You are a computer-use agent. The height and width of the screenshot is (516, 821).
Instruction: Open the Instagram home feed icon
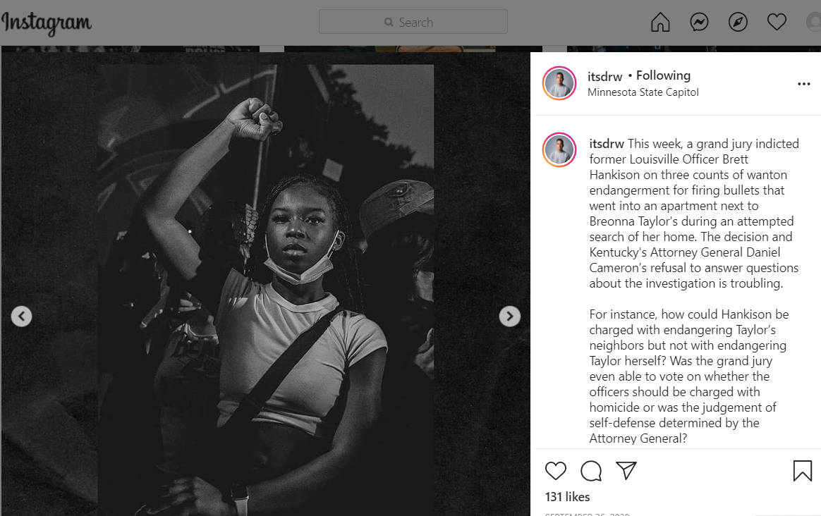click(660, 23)
